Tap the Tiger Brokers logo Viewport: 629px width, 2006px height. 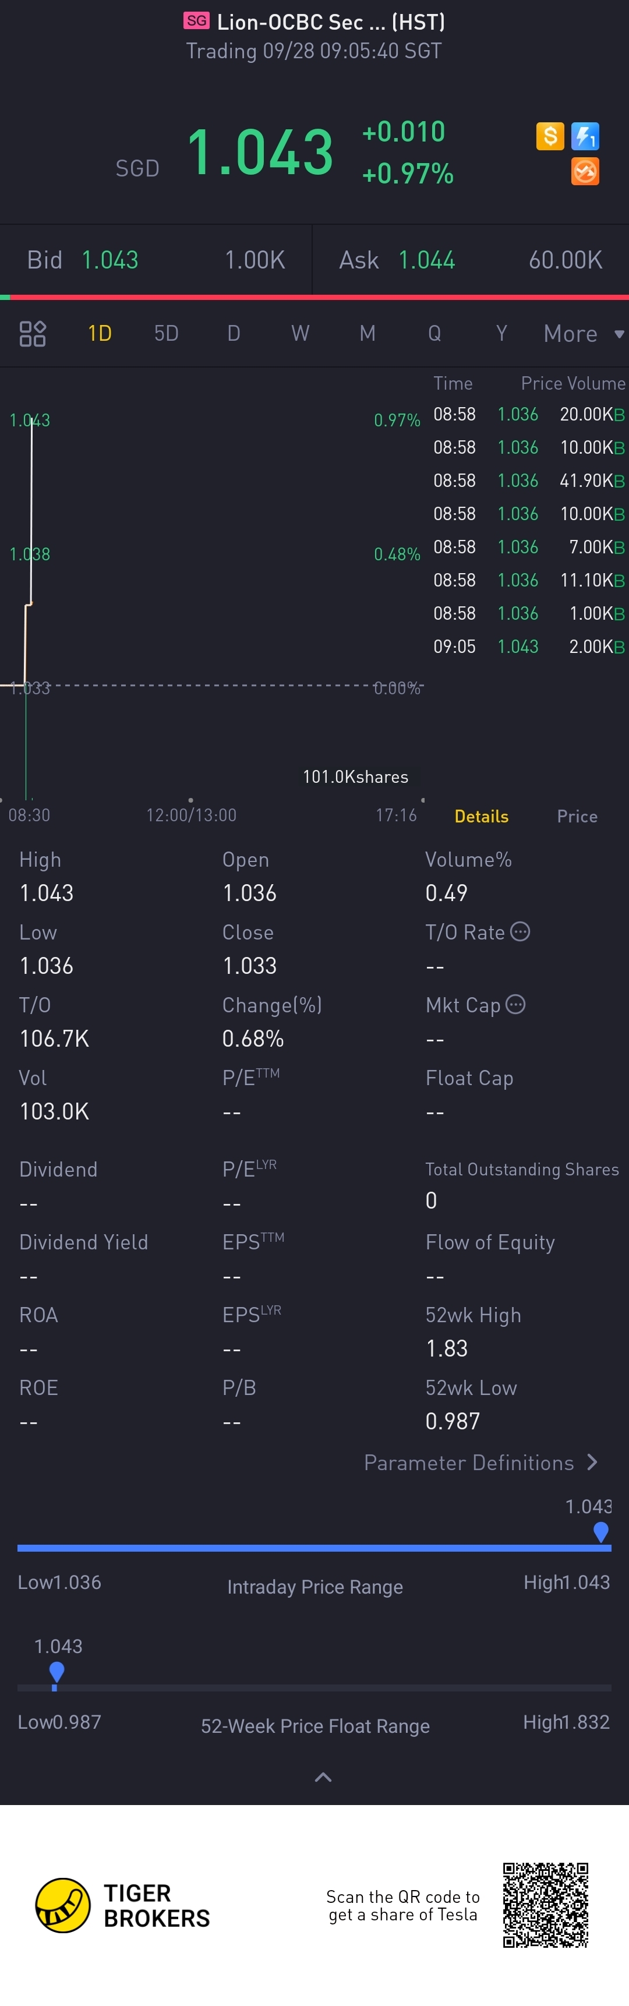(x=63, y=1905)
